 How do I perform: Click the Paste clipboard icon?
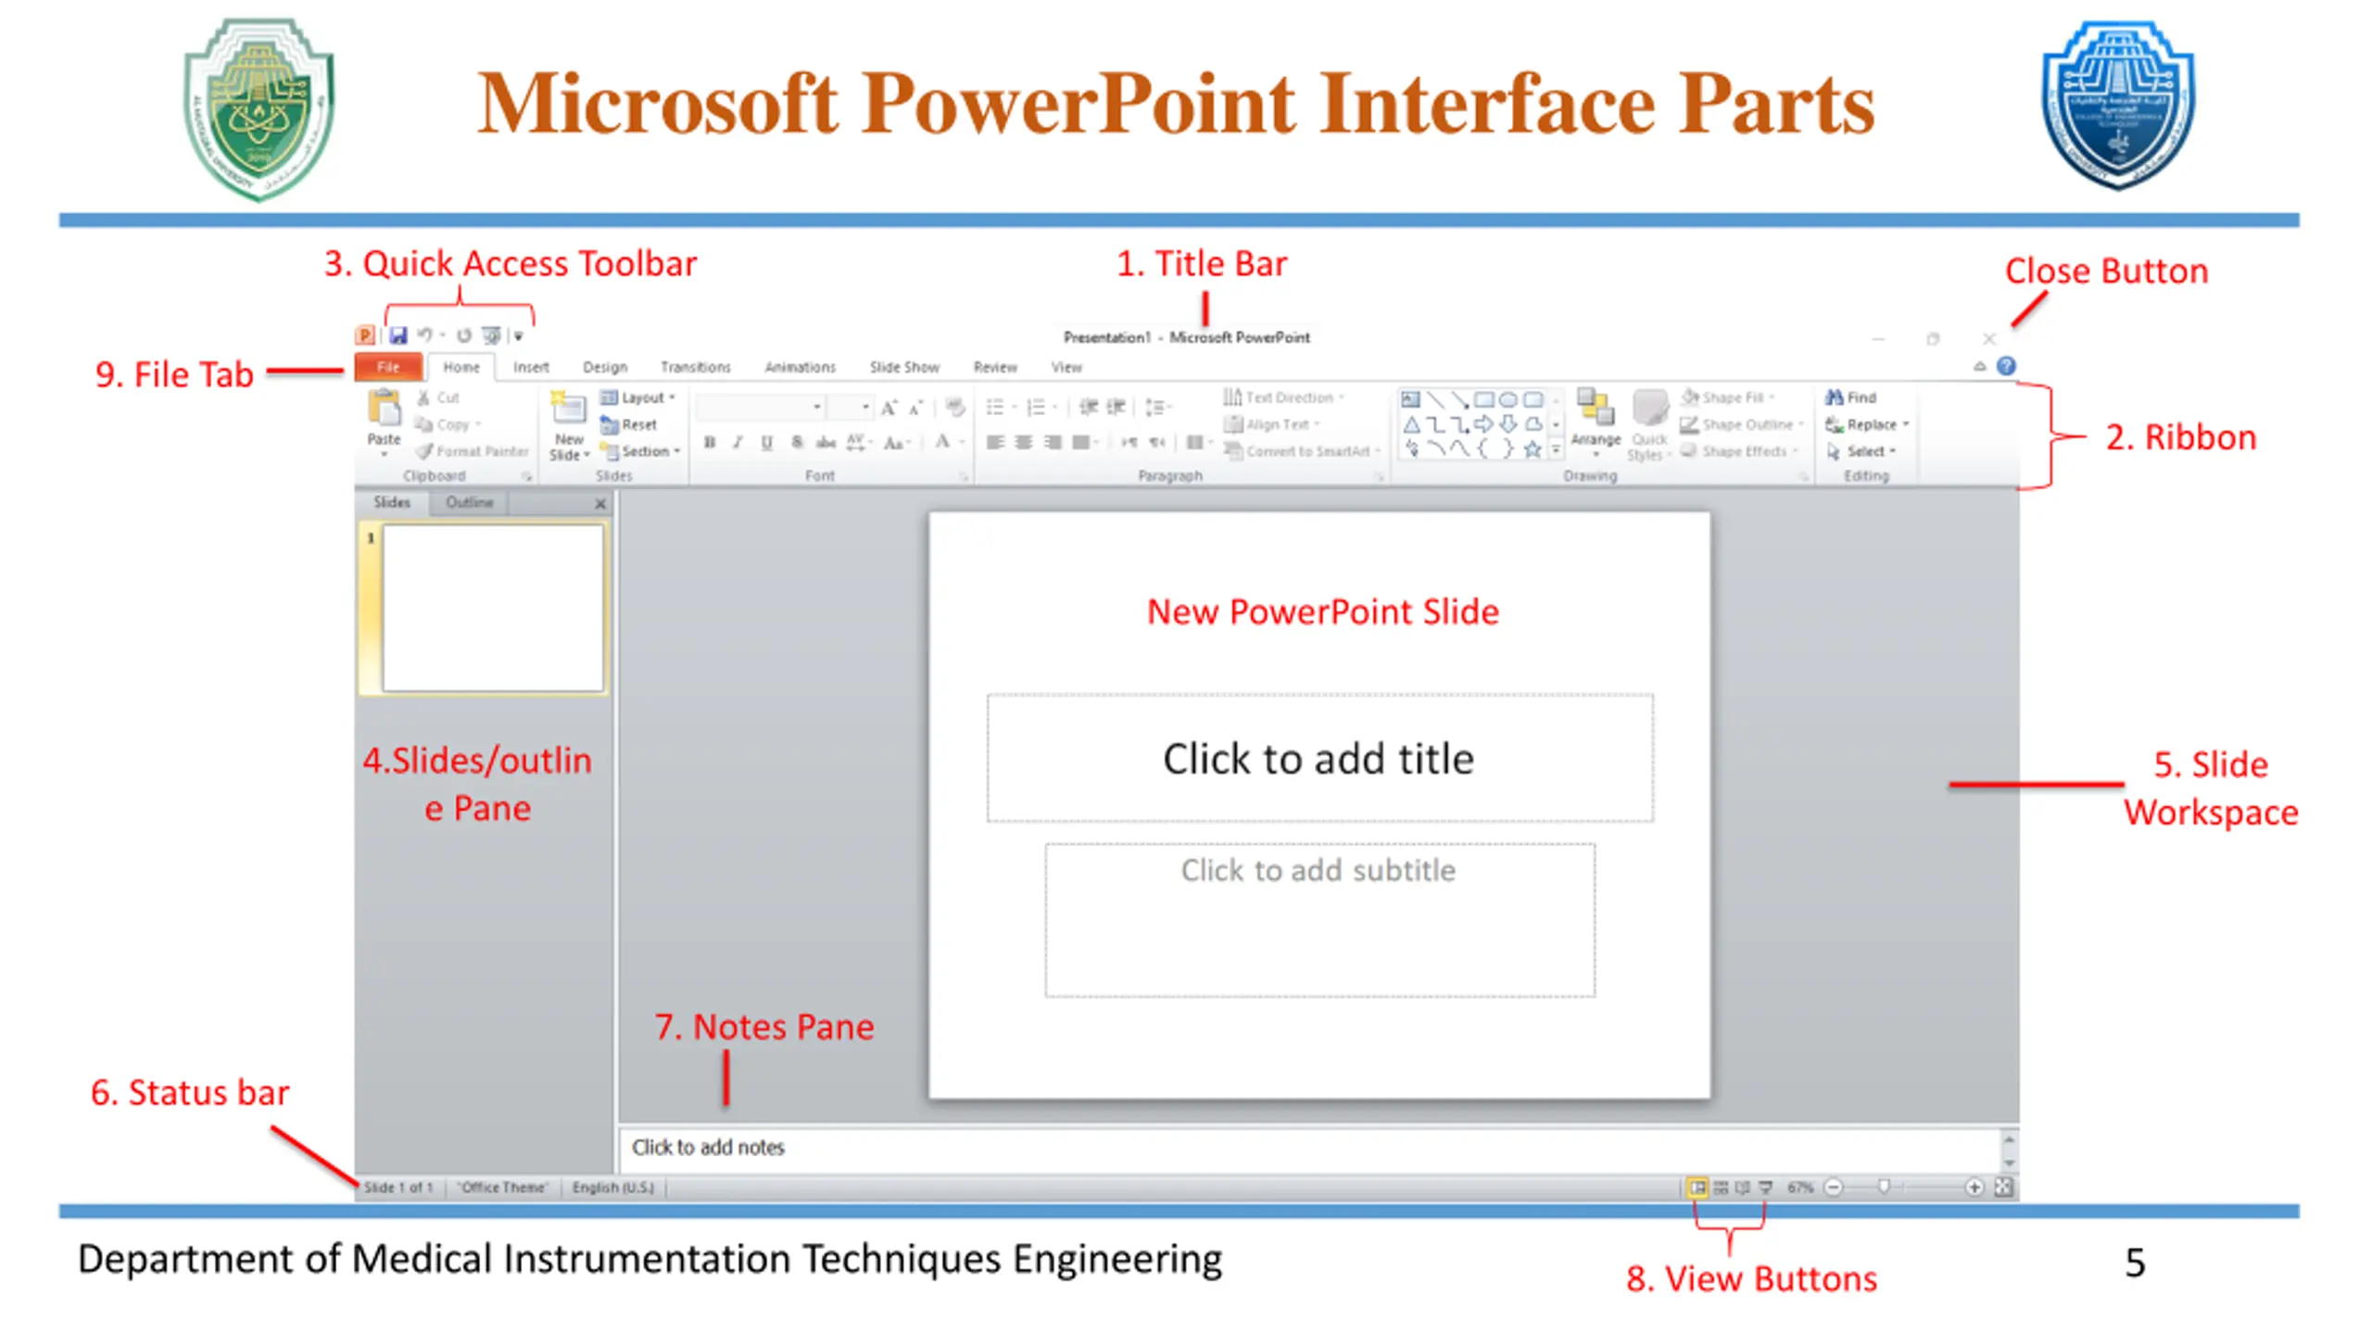384,409
